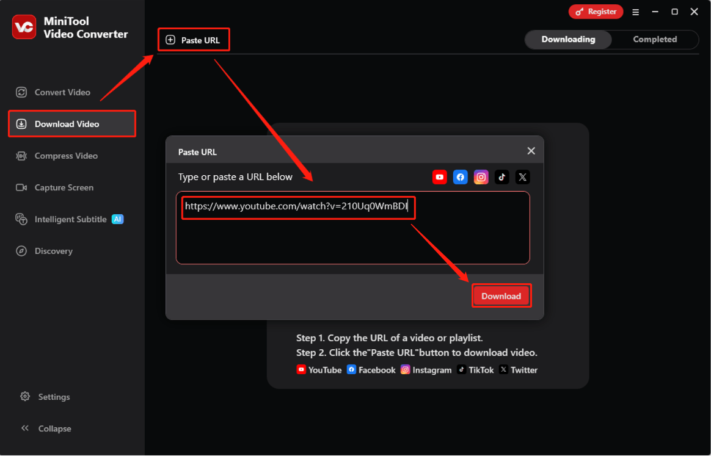Open the hamburger menu at top right
711x456 pixels.
pyautogui.click(x=635, y=12)
